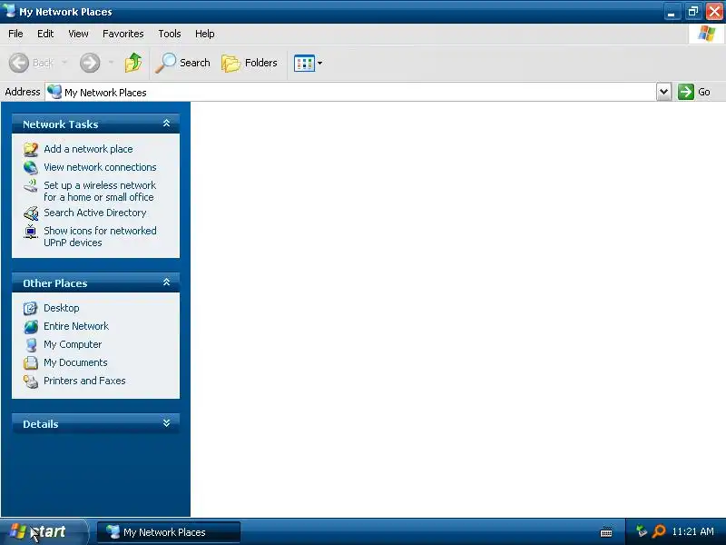
Task: Click Show icons for networked UPnP devices
Action: 100,237
